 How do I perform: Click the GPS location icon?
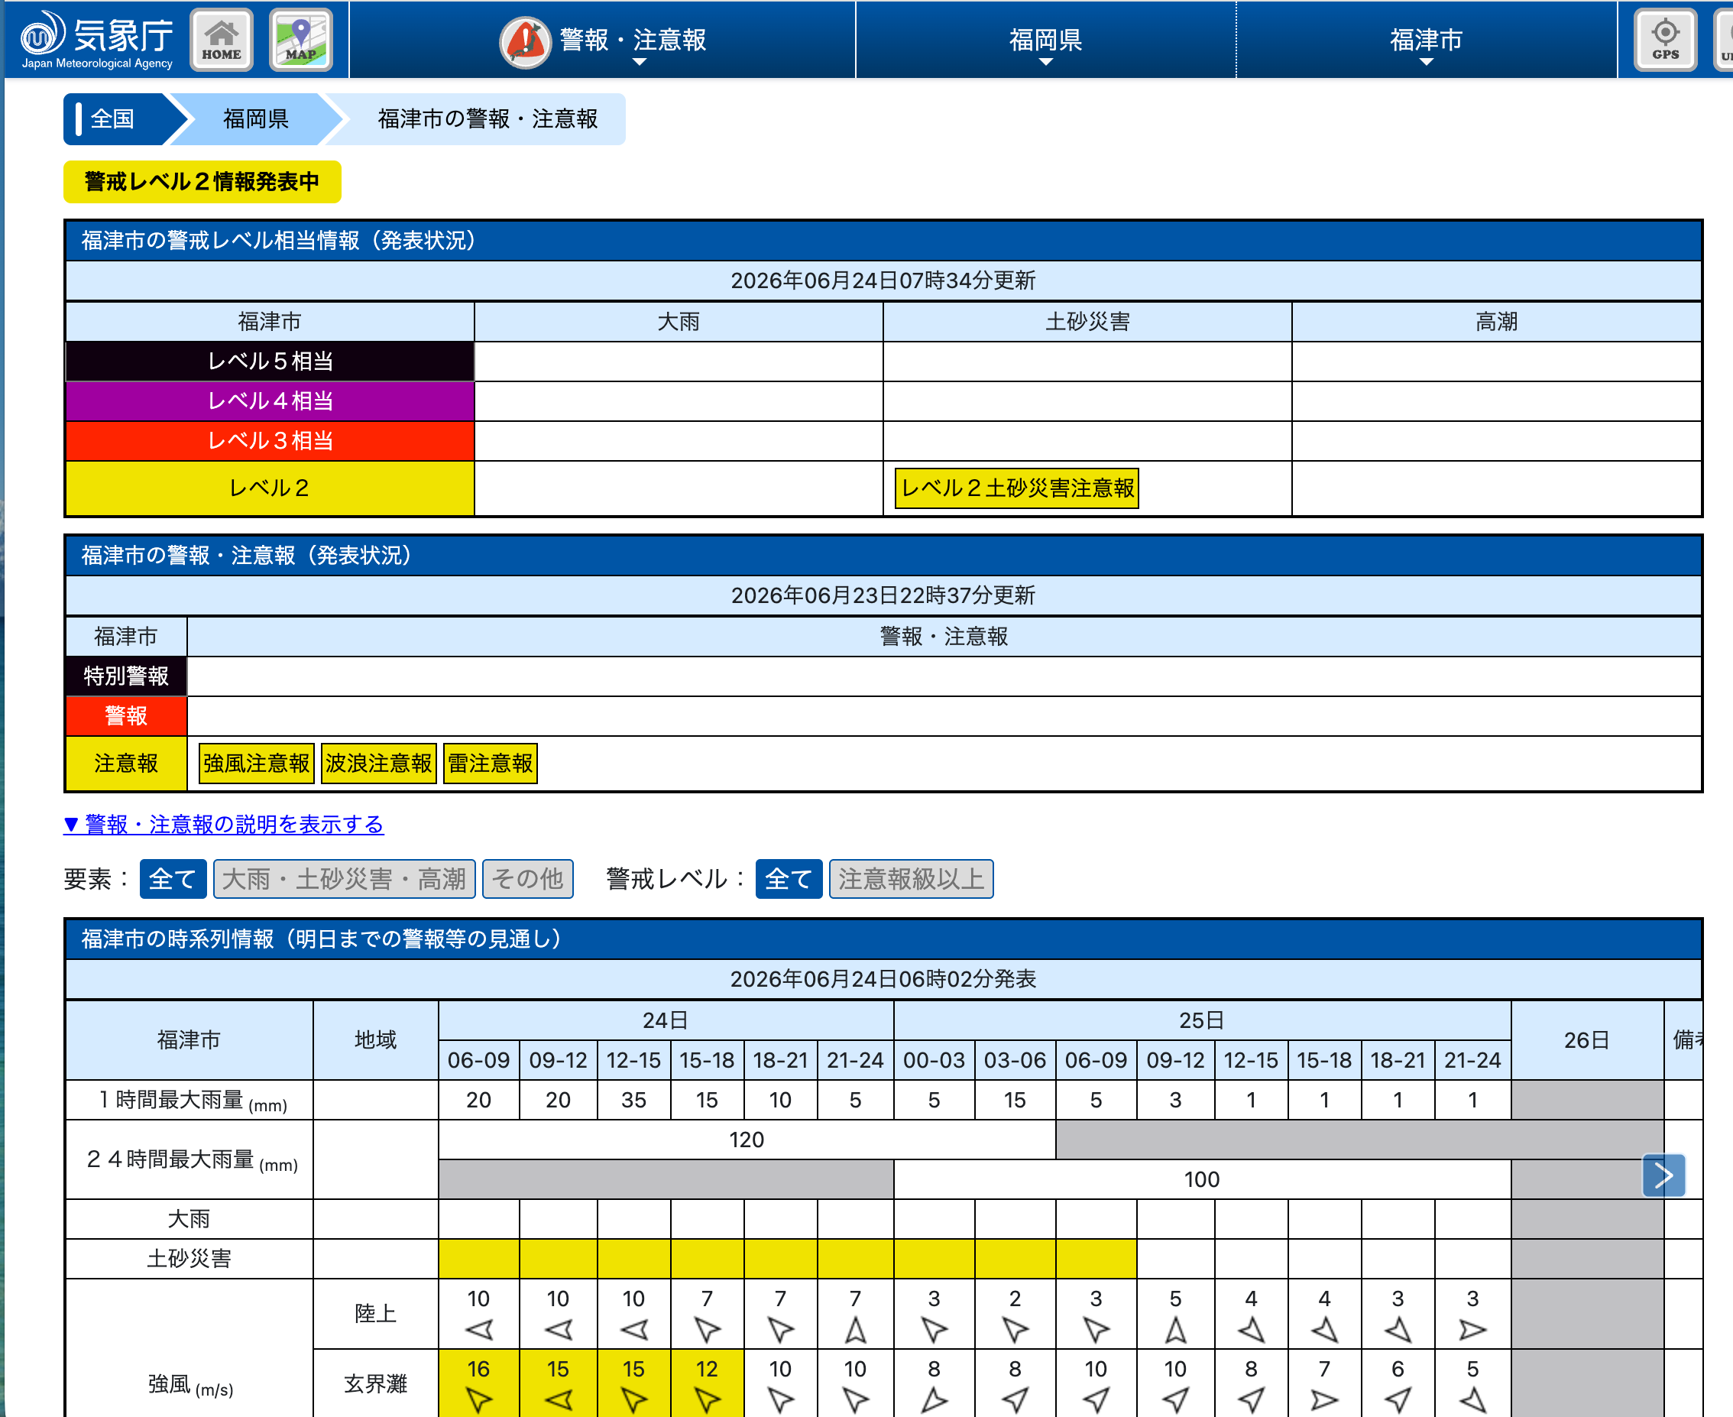pyautogui.click(x=1665, y=39)
